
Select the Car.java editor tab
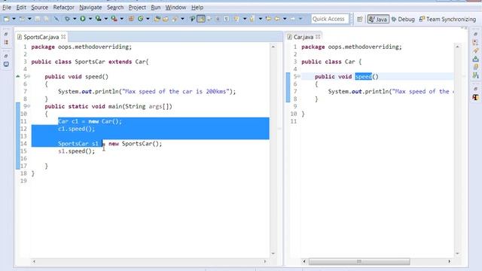pyautogui.click(x=303, y=37)
